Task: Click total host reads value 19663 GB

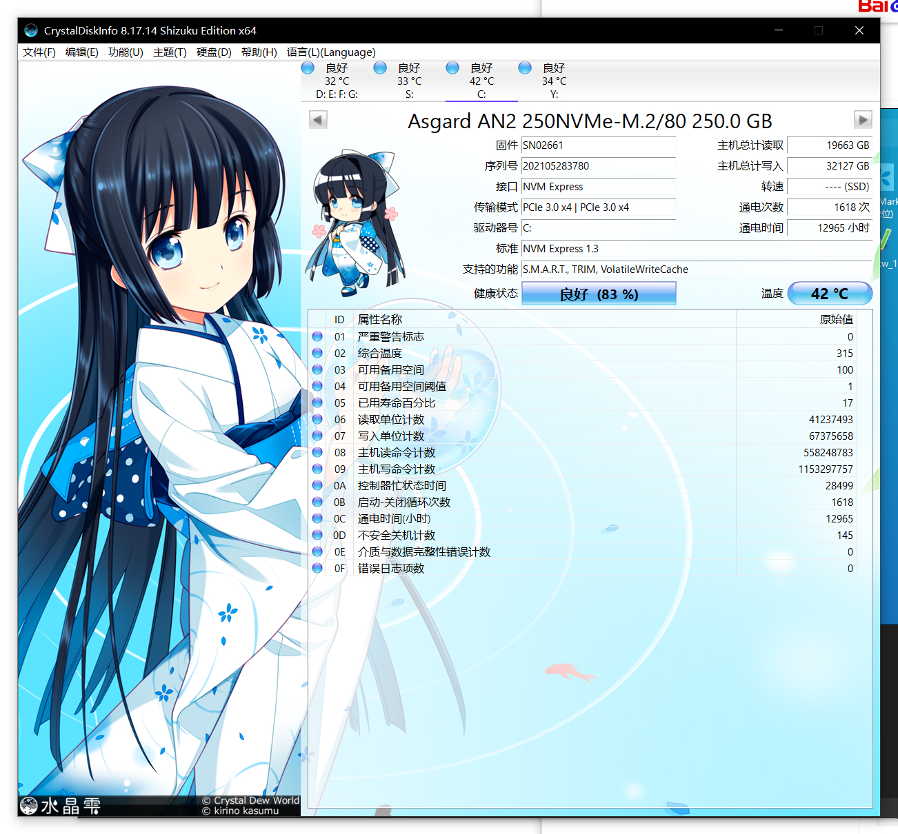Action: (x=830, y=145)
